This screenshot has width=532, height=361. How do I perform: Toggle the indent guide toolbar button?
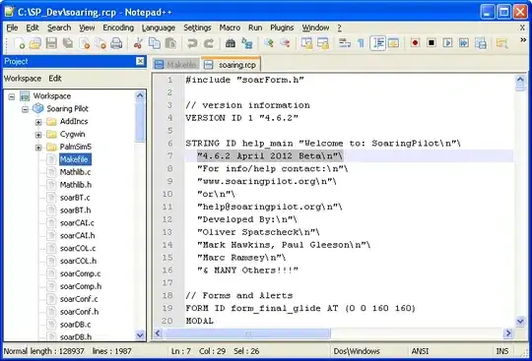click(377, 43)
